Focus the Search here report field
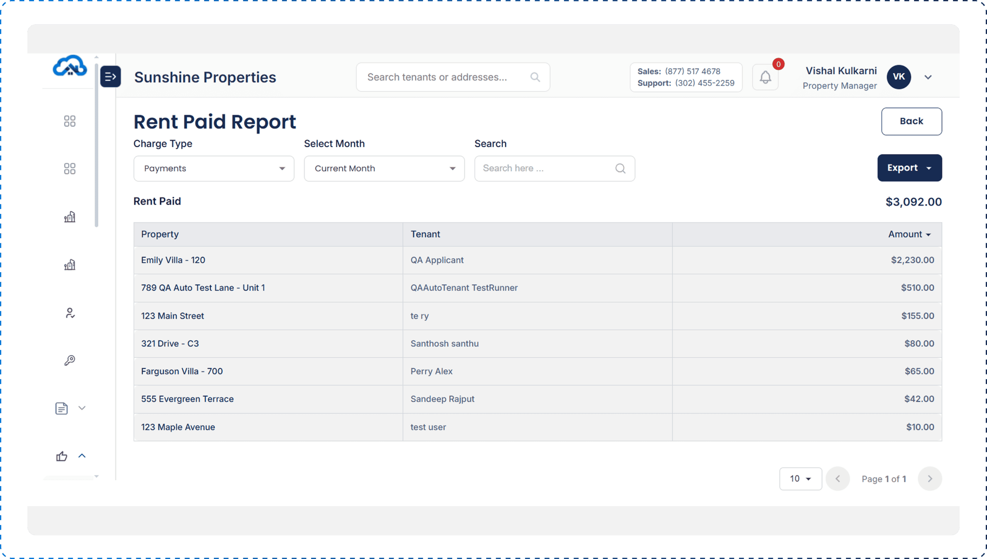This screenshot has height=559, width=987. [554, 168]
